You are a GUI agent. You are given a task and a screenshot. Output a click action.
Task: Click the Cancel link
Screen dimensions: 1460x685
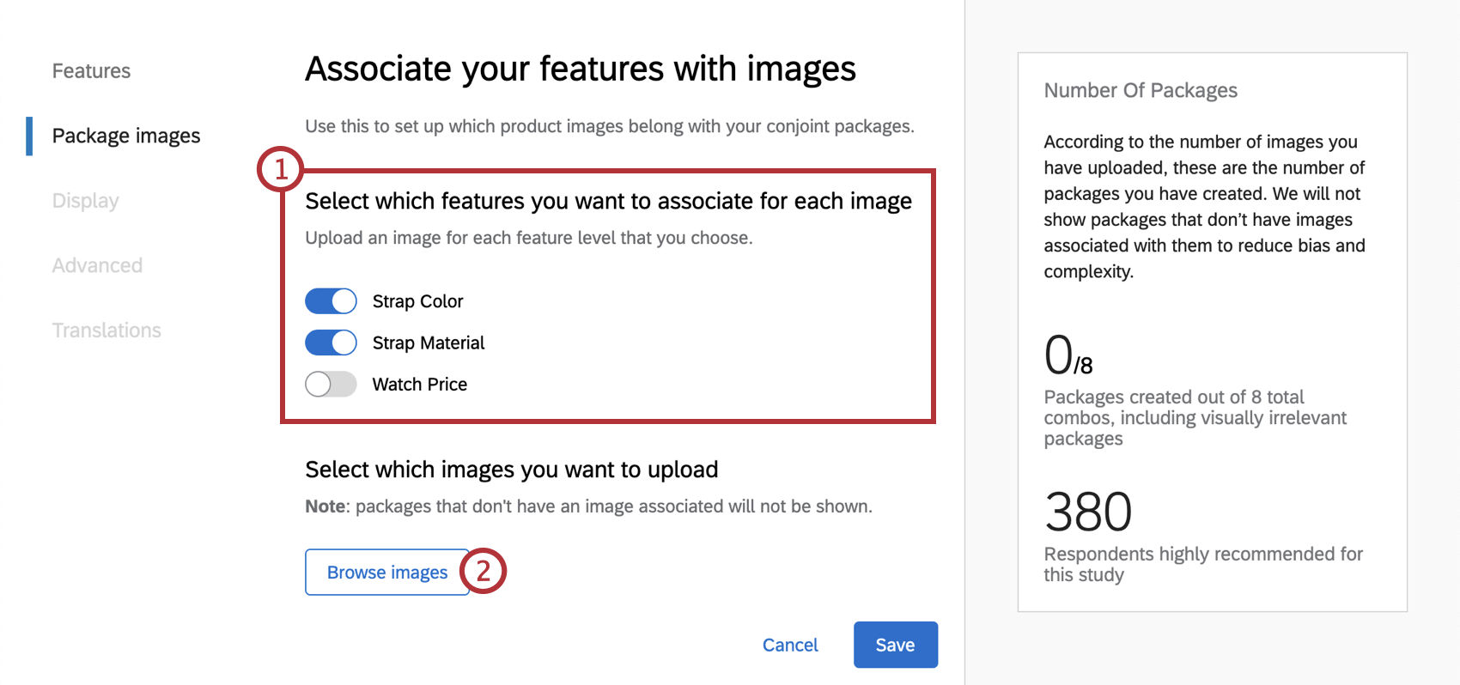click(x=790, y=645)
